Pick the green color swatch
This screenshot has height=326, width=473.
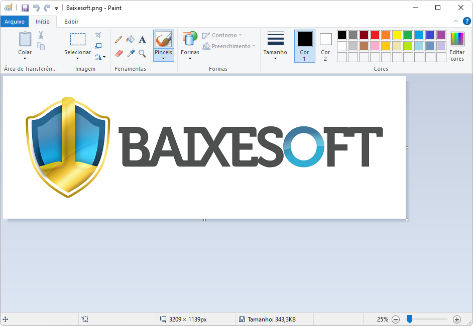(408, 35)
